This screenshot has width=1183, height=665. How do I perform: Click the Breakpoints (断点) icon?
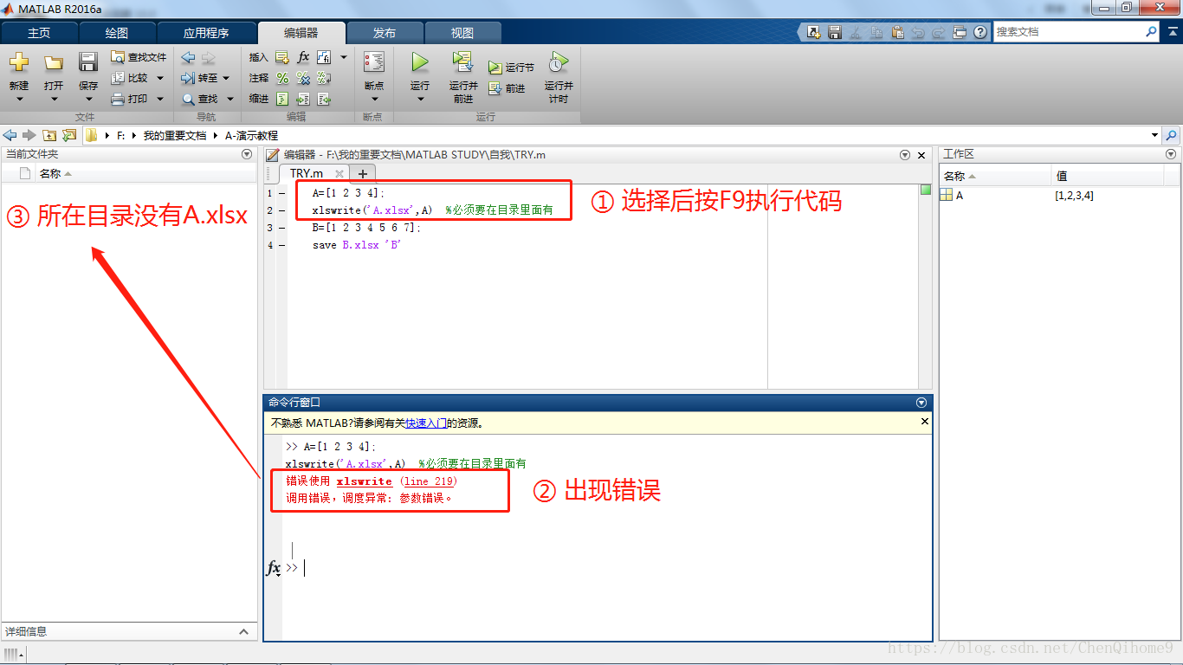(374, 62)
